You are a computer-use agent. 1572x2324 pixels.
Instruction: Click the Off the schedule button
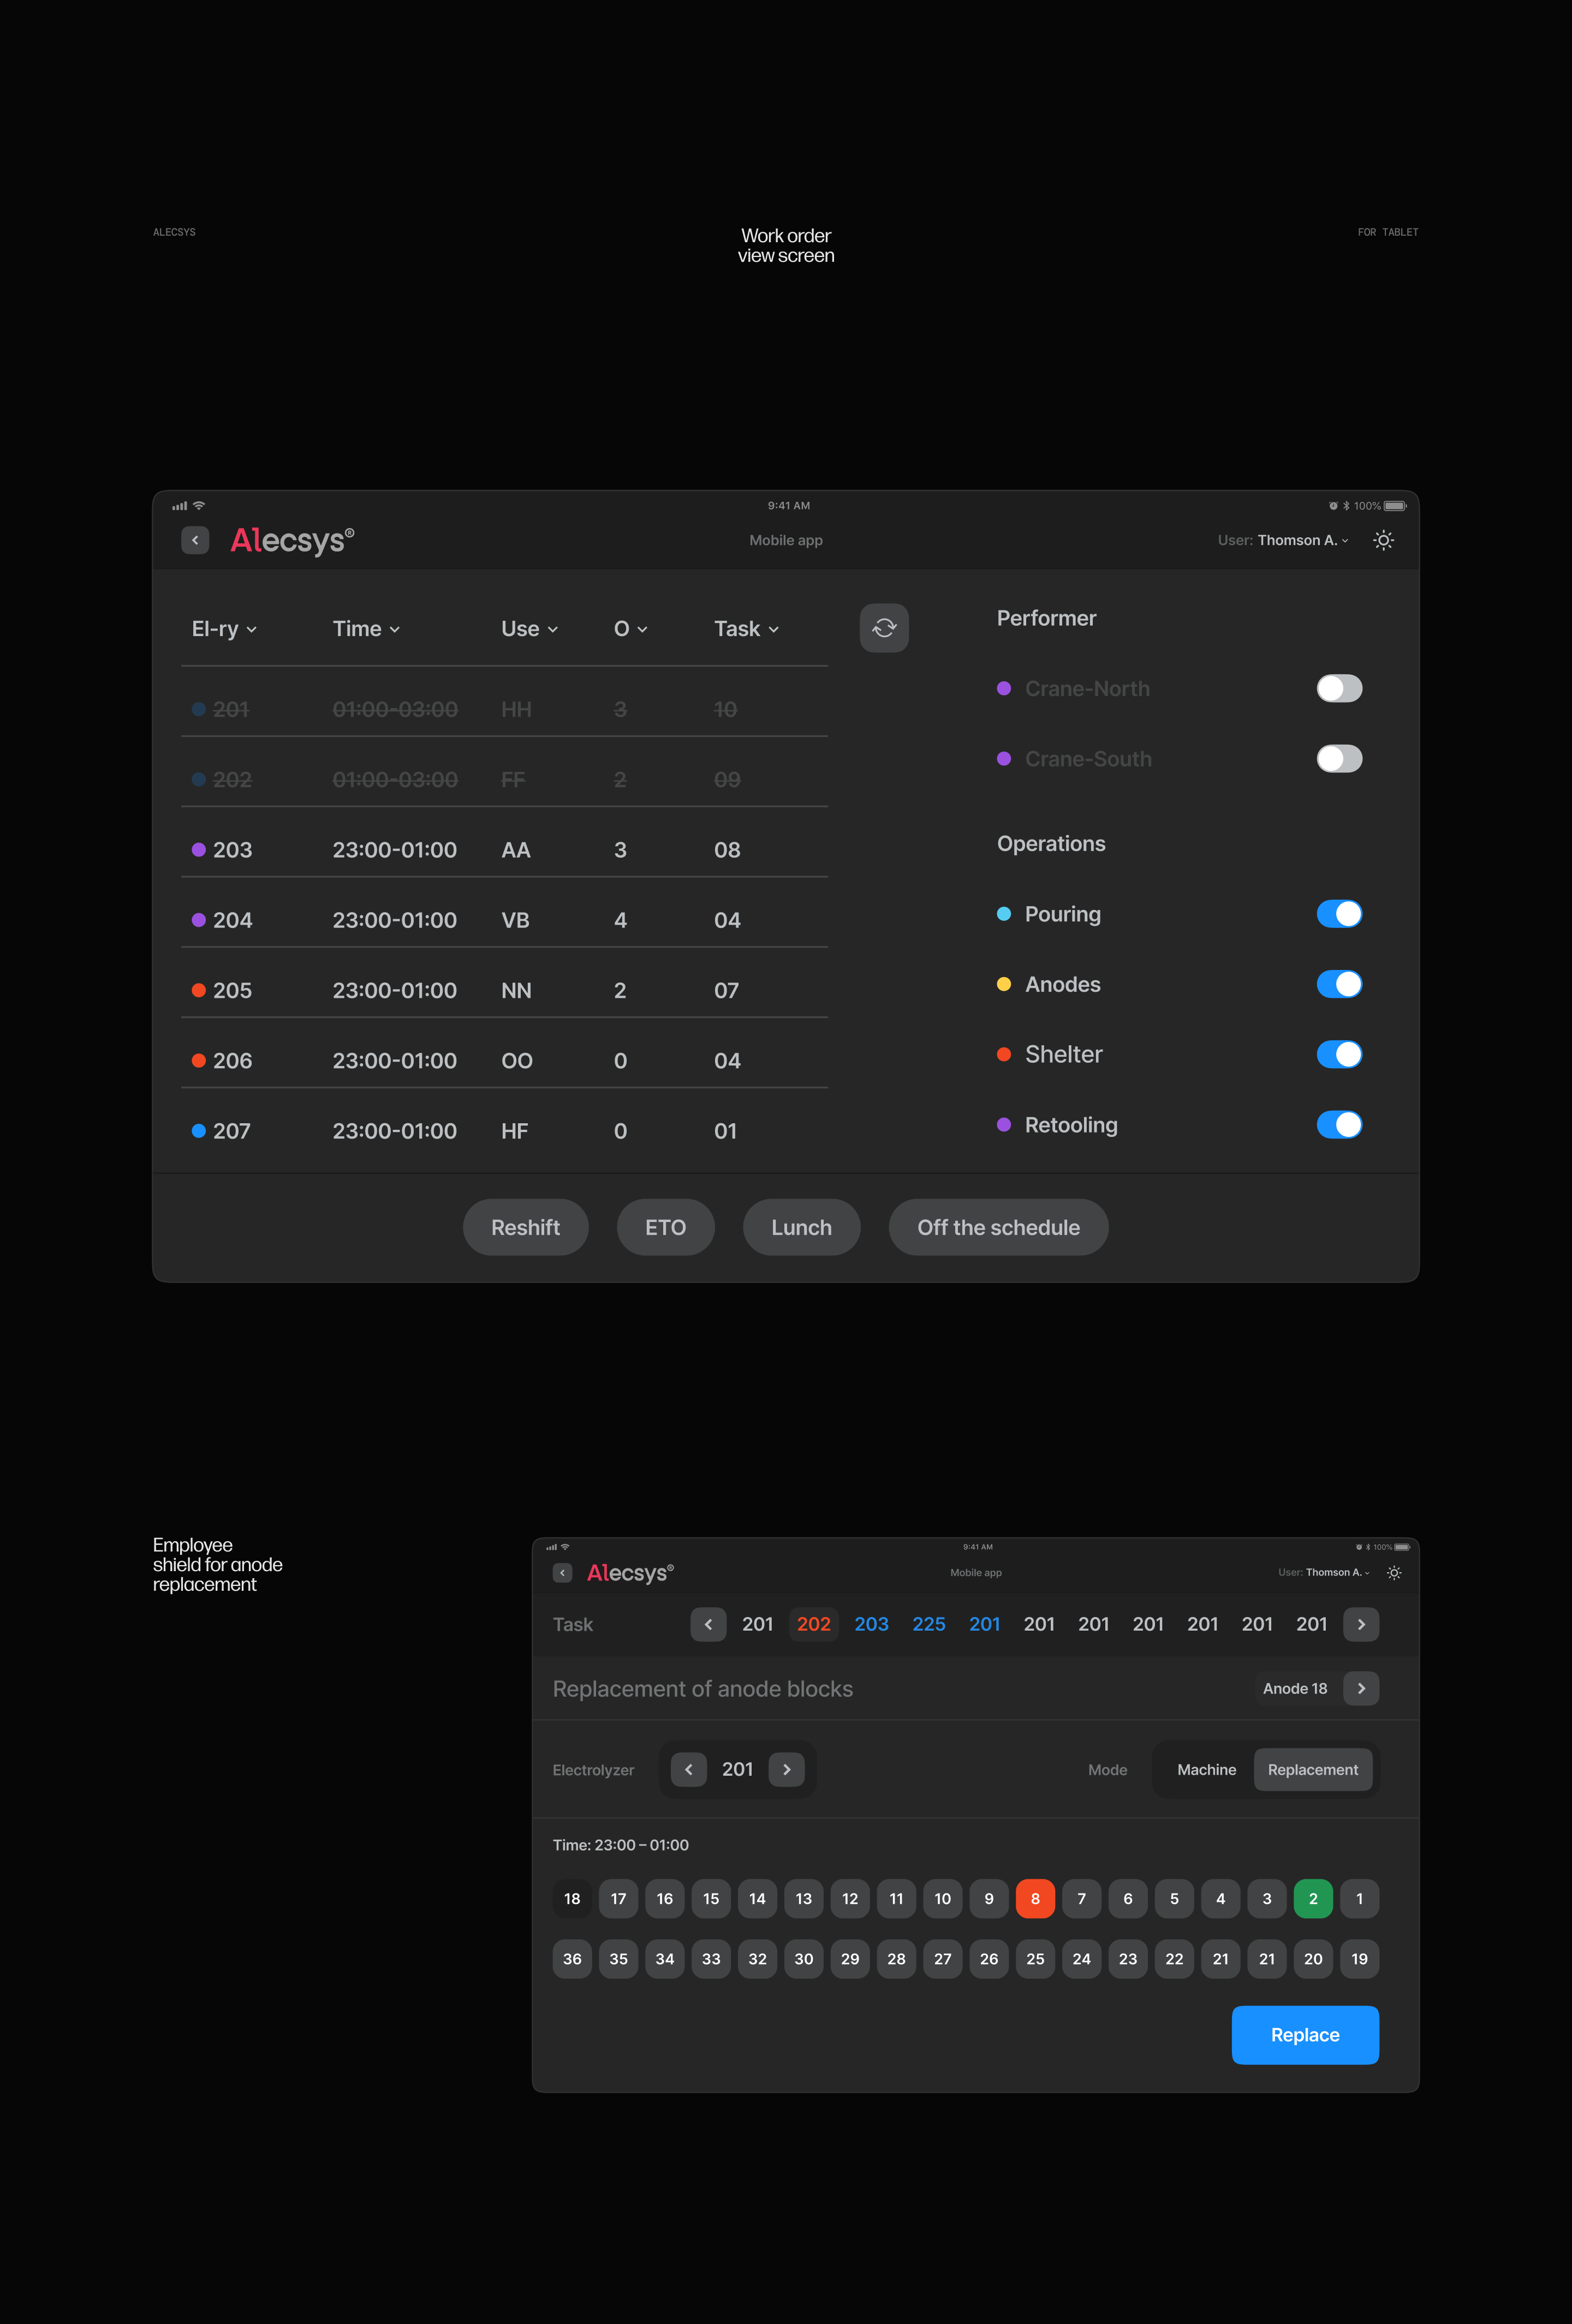coord(998,1227)
